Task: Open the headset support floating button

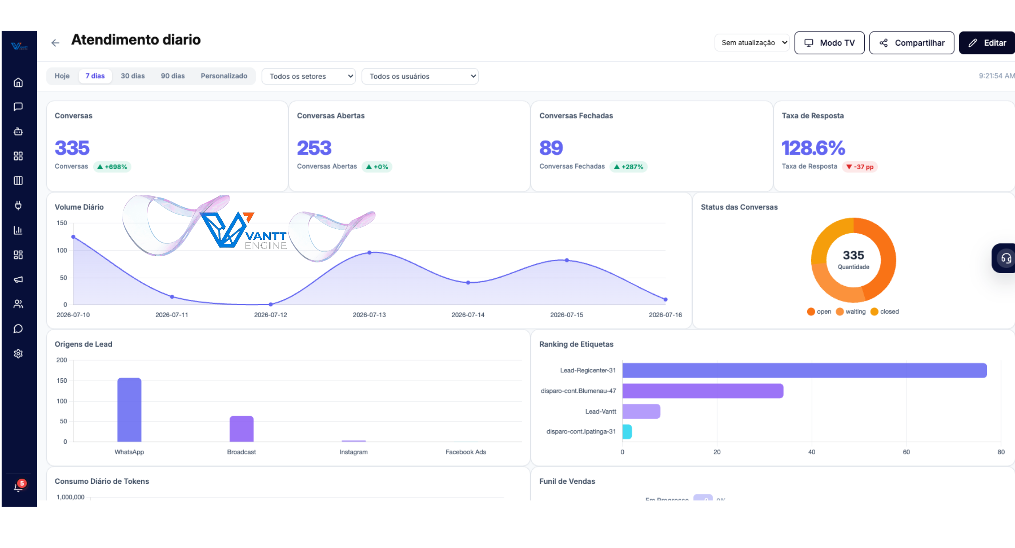Action: click(1006, 258)
